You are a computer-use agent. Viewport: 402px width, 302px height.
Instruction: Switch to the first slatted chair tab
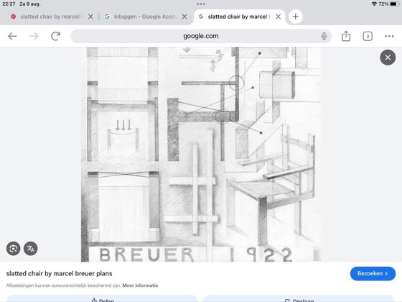(50, 17)
